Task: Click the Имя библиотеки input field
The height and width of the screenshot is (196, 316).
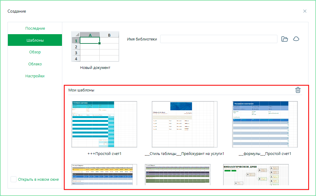Action: (218, 39)
